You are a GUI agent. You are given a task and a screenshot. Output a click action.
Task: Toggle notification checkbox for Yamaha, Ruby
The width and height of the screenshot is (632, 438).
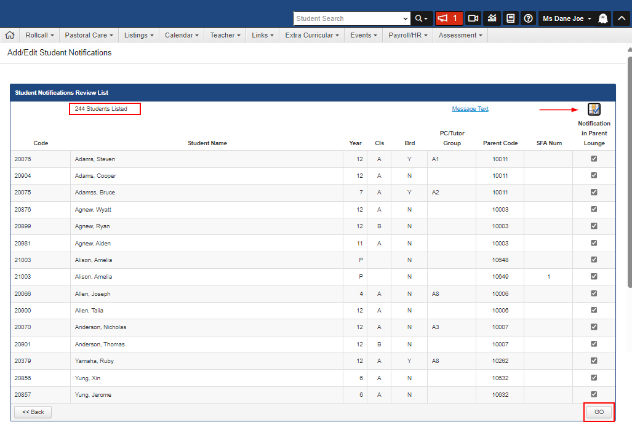click(x=594, y=360)
